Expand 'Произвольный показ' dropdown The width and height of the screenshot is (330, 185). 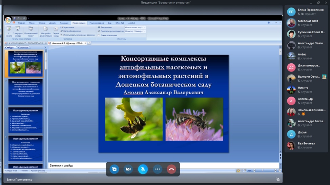pos(31,32)
